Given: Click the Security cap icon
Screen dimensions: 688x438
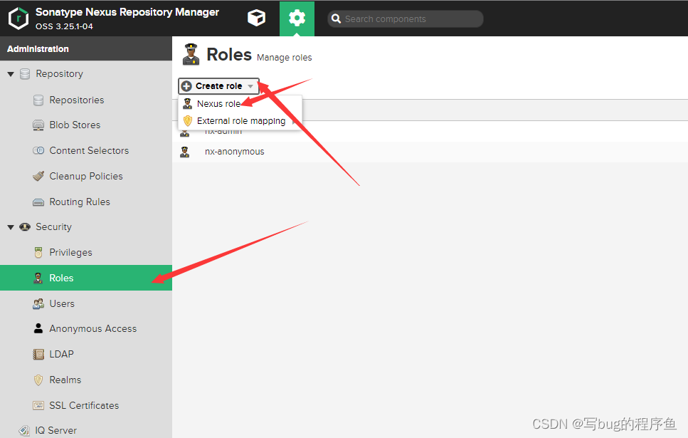Looking at the screenshot, I should [x=25, y=227].
